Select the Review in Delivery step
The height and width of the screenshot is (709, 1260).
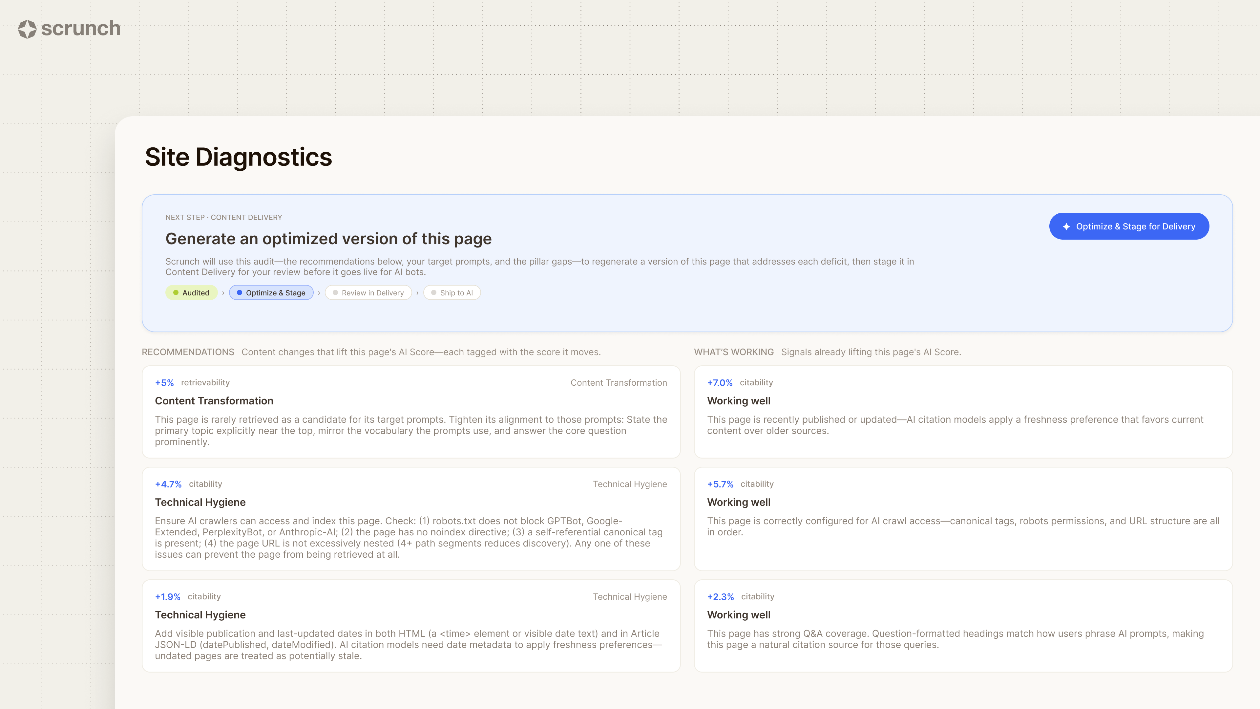(368, 292)
